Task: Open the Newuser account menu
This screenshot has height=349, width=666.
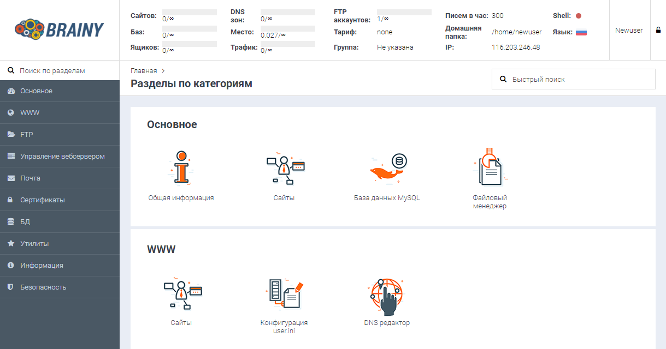Action: coord(629,31)
